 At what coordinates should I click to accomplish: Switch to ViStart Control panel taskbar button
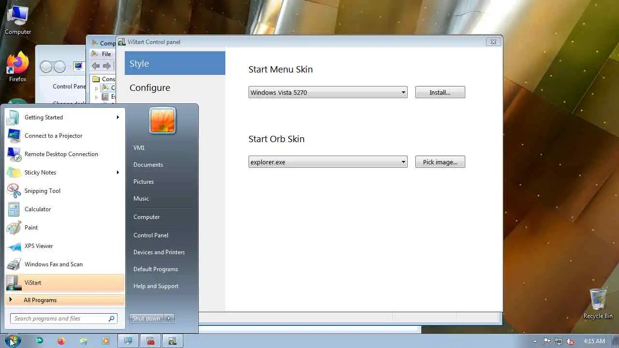click(173, 341)
